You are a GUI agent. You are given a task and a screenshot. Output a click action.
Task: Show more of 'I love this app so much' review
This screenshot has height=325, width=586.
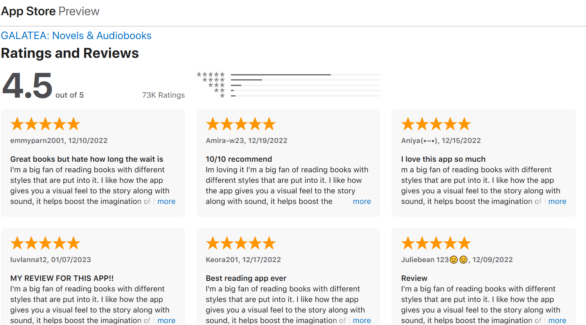point(557,202)
